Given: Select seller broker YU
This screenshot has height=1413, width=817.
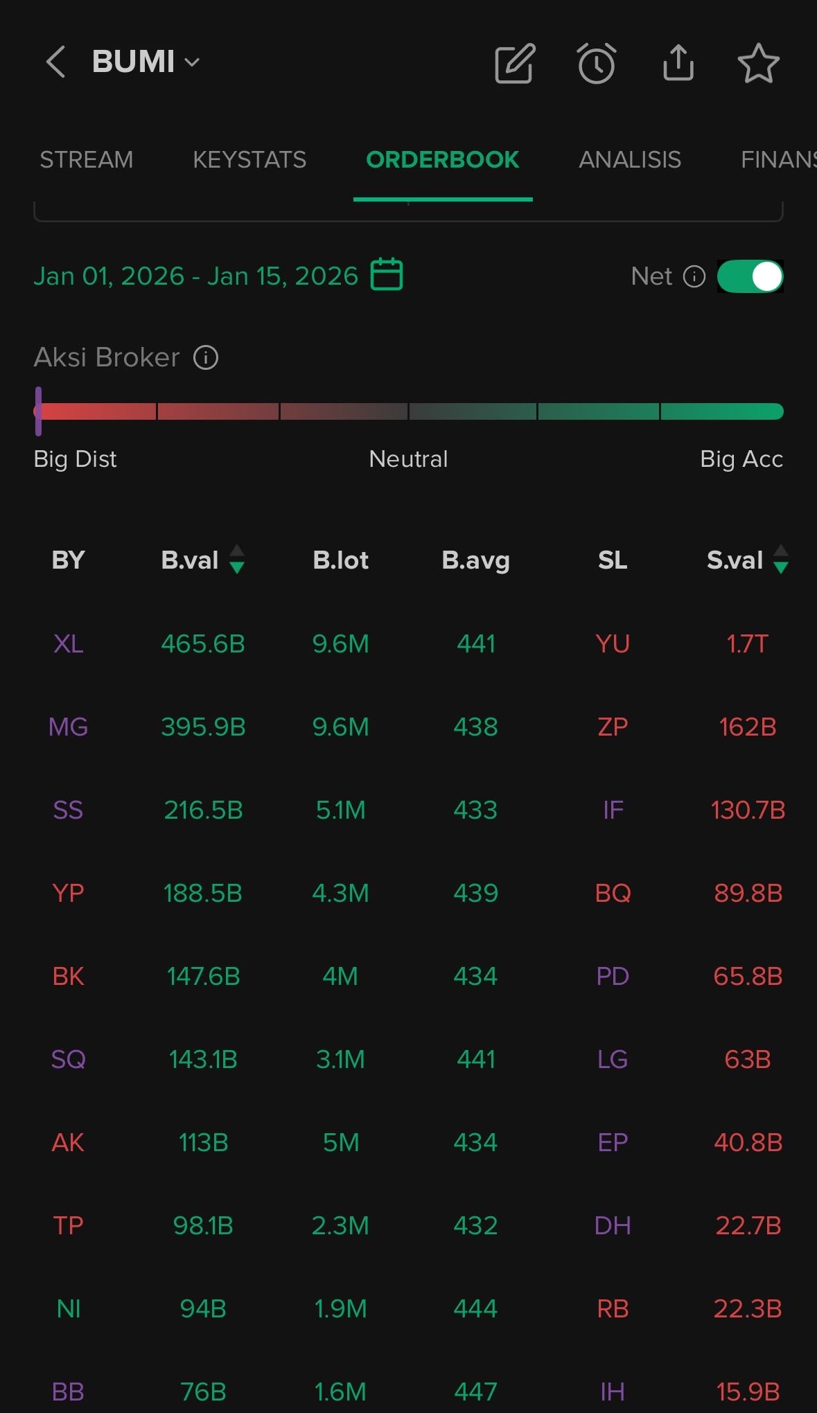Looking at the screenshot, I should click(x=613, y=644).
